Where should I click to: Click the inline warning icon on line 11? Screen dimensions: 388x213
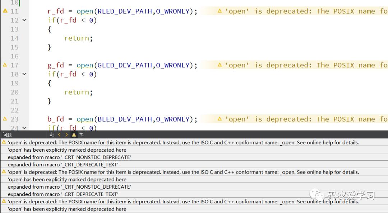(x=220, y=11)
